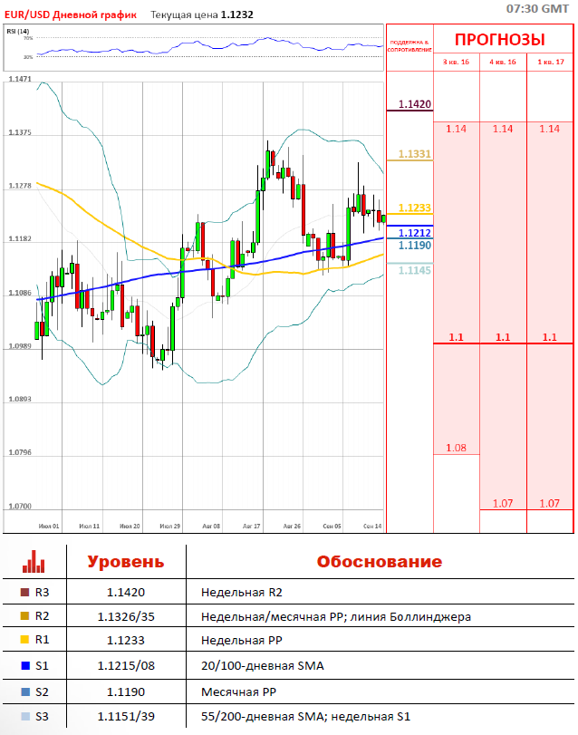Select the 1.1212 support level label

(415, 233)
